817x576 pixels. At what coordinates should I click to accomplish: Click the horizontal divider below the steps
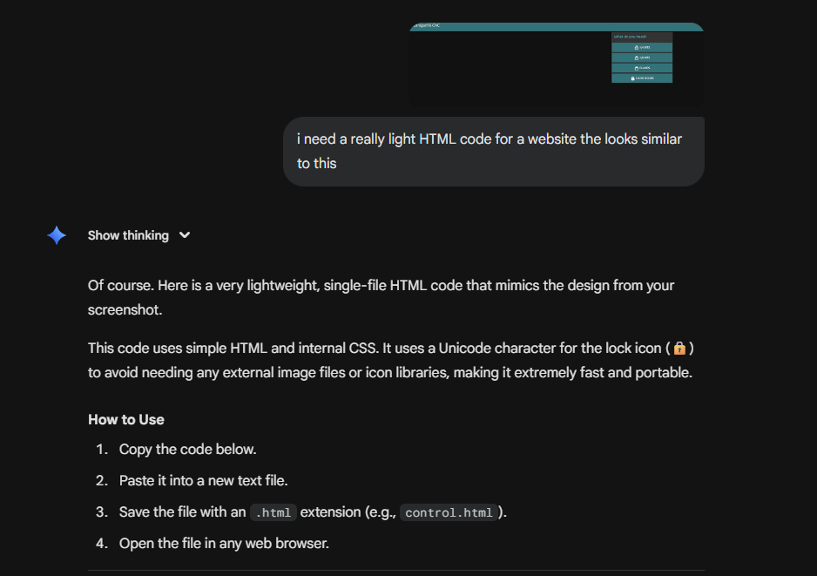pos(395,571)
